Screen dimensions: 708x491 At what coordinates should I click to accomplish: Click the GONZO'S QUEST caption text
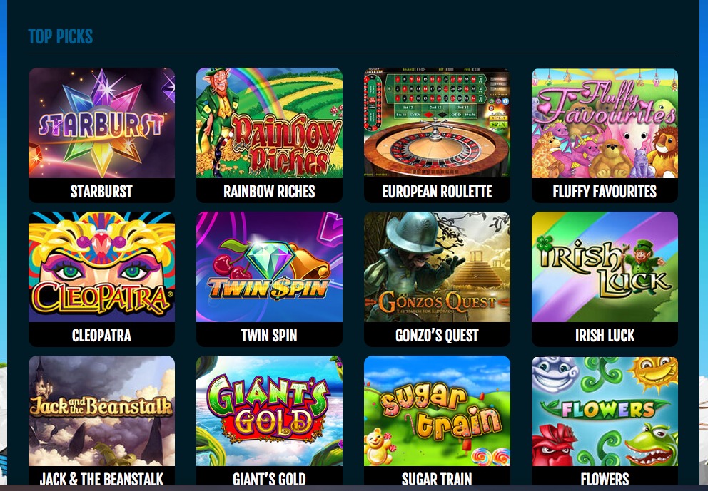[437, 336]
